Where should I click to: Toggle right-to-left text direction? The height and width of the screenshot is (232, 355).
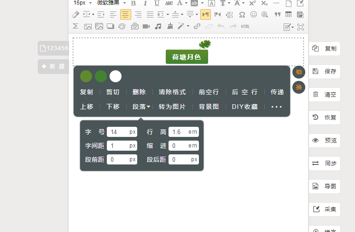(x=217, y=15)
